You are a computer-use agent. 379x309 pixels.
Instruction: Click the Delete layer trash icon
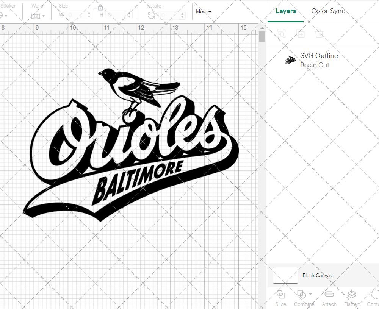[x=319, y=34]
